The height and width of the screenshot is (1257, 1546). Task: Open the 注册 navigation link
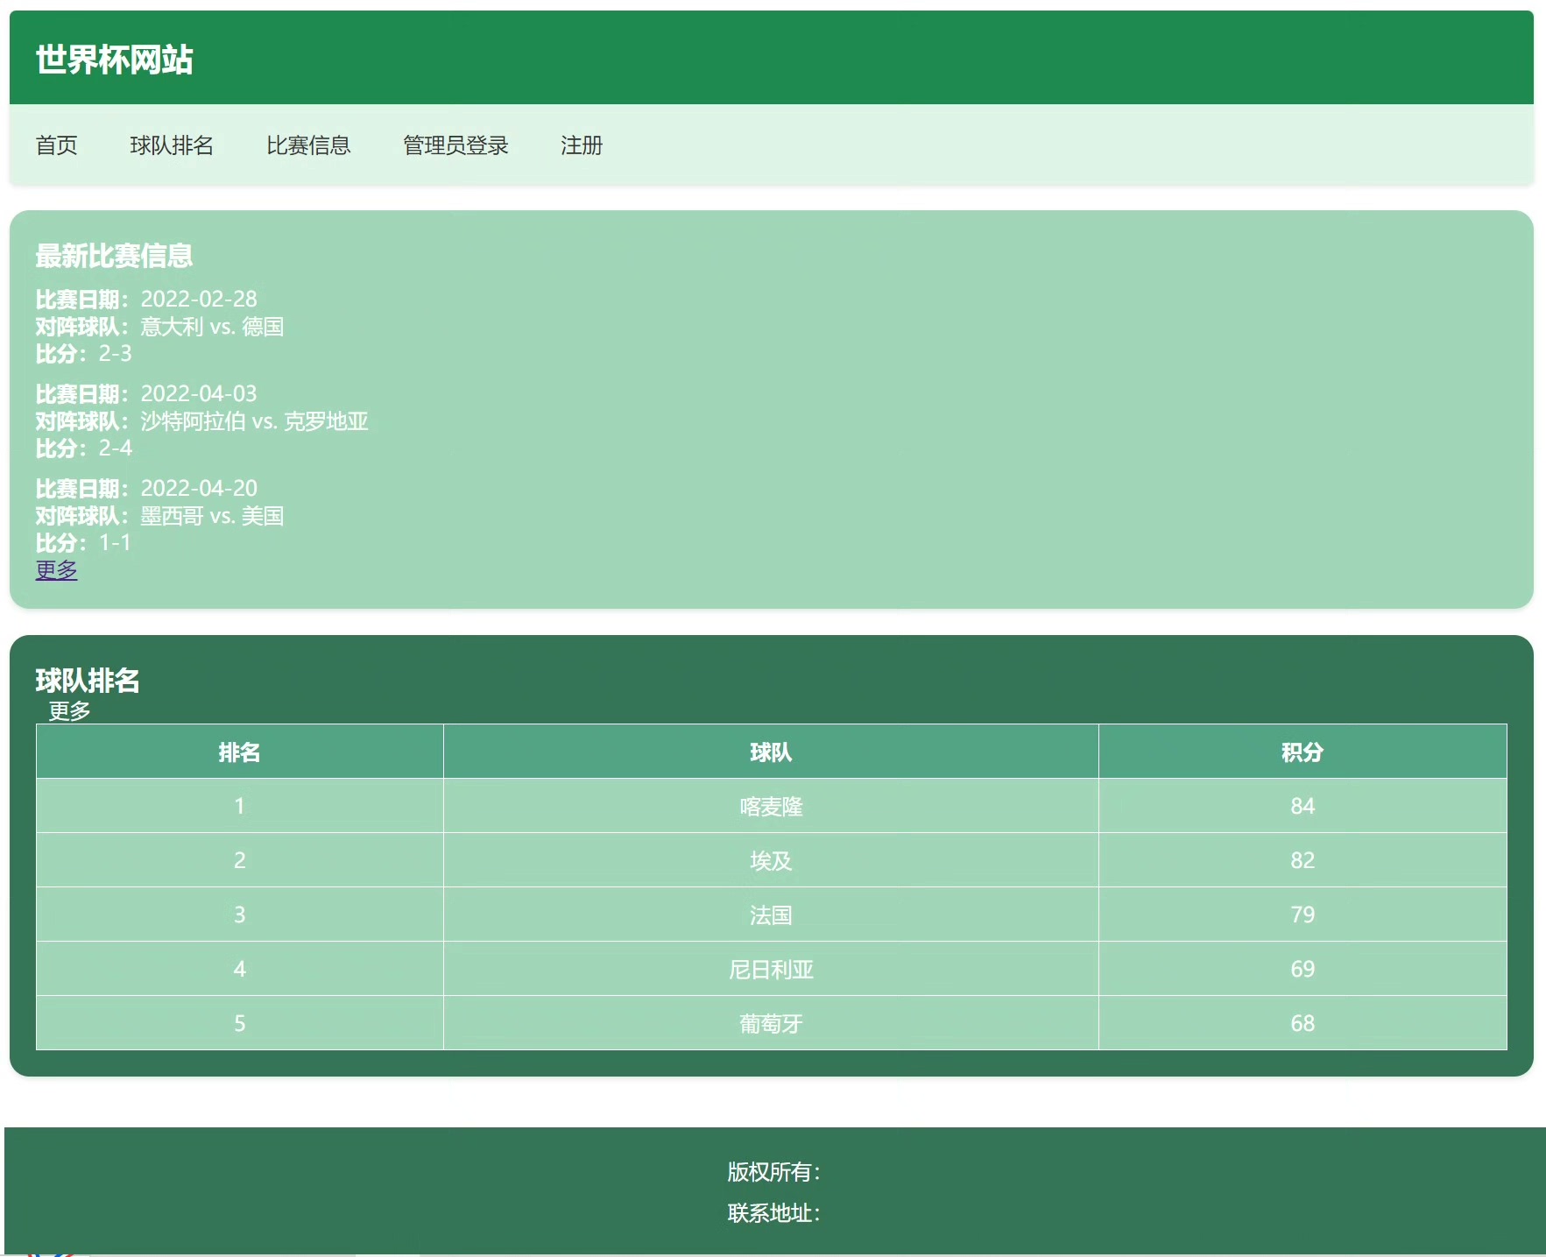click(x=582, y=145)
